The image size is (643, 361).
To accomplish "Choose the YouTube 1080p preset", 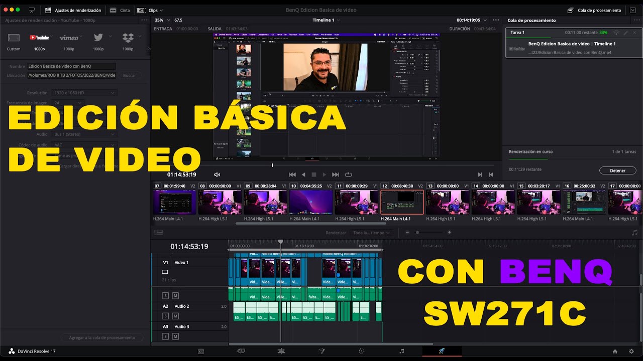I will coord(39,42).
